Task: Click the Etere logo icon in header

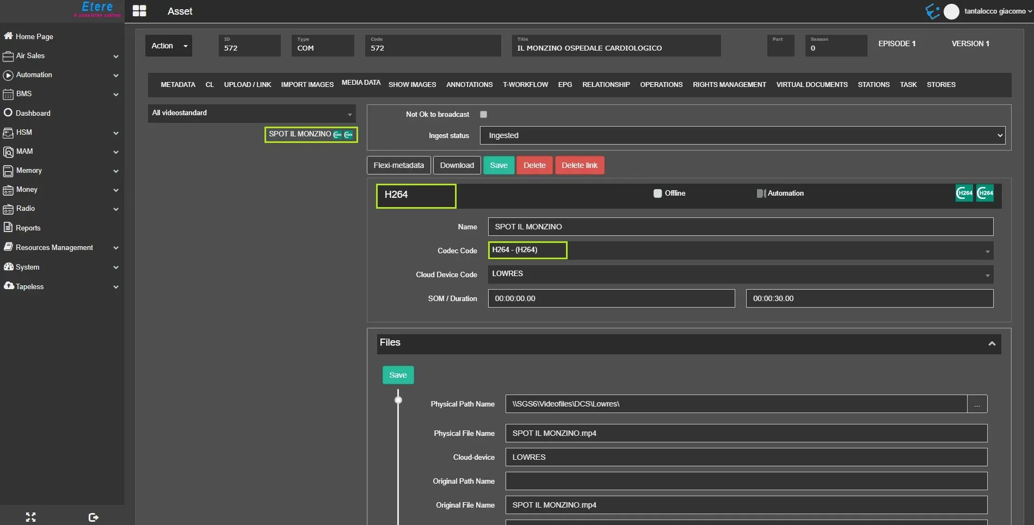Action: click(x=932, y=11)
